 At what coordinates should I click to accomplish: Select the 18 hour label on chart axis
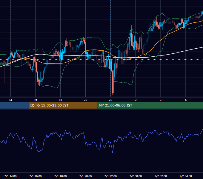(61, 100)
